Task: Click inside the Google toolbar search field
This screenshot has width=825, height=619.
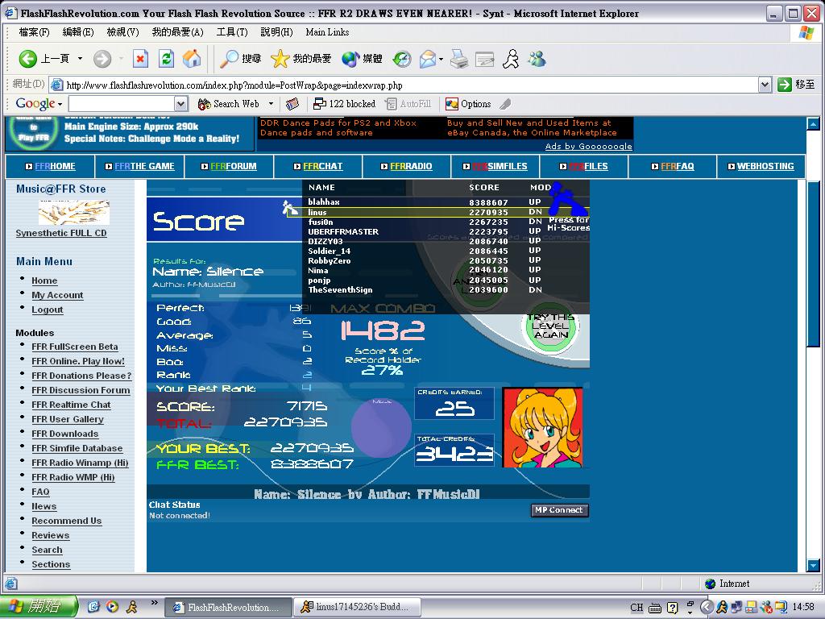Action: (x=122, y=104)
